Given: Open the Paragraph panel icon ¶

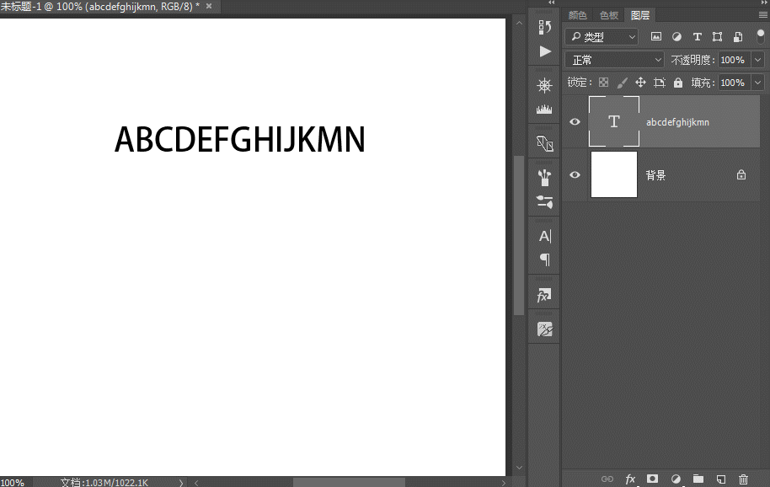Looking at the screenshot, I should (545, 260).
